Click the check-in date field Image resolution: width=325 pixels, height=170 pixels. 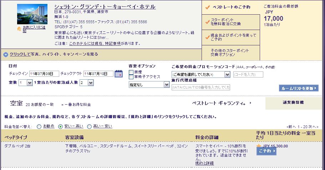point(44,74)
